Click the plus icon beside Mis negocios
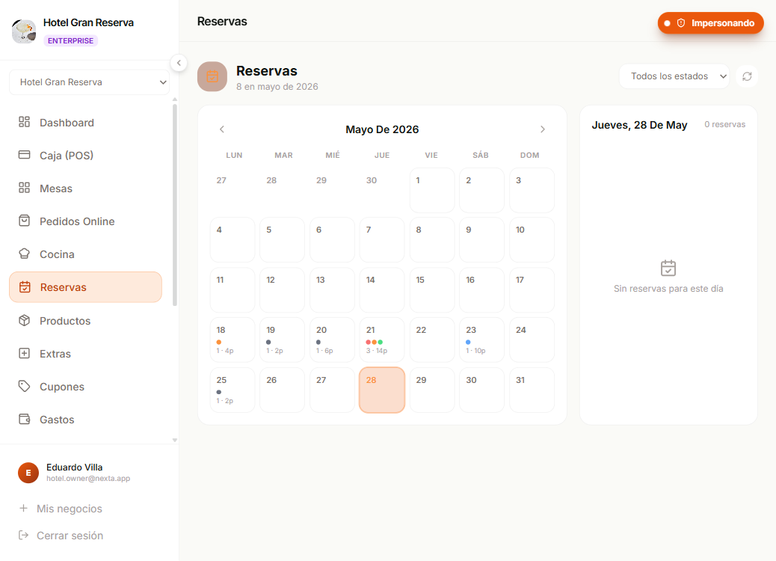Image resolution: width=776 pixels, height=561 pixels. tap(23, 509)
